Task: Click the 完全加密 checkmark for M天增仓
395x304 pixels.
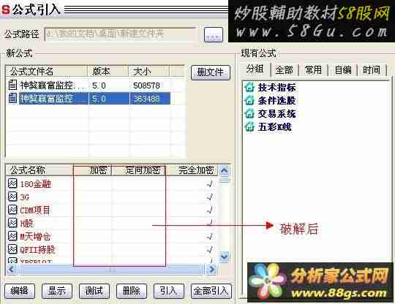Action: (x=210, y=236)
